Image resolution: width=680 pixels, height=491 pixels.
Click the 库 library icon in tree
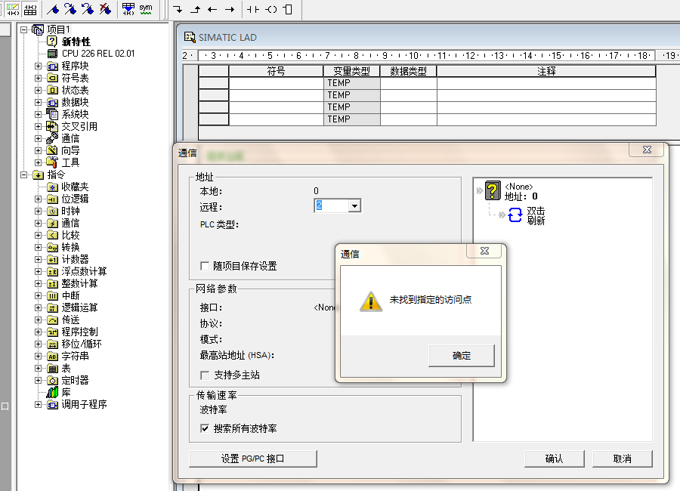pos(52,393)
